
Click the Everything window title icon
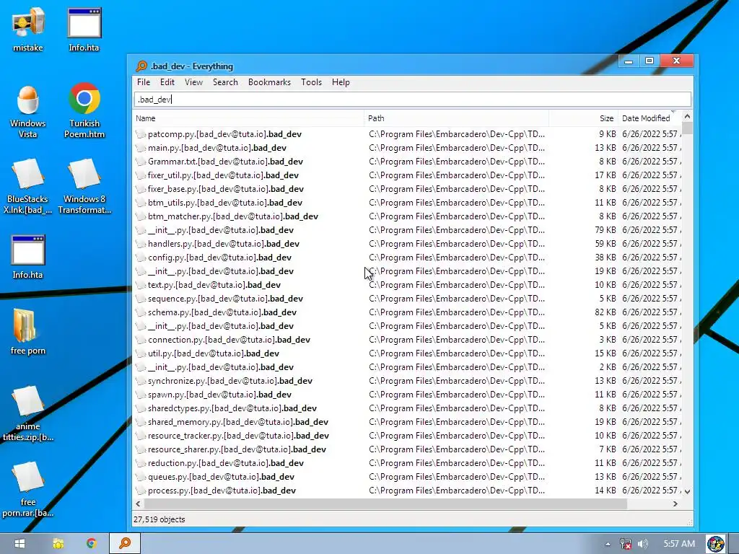tap(141, 66)
